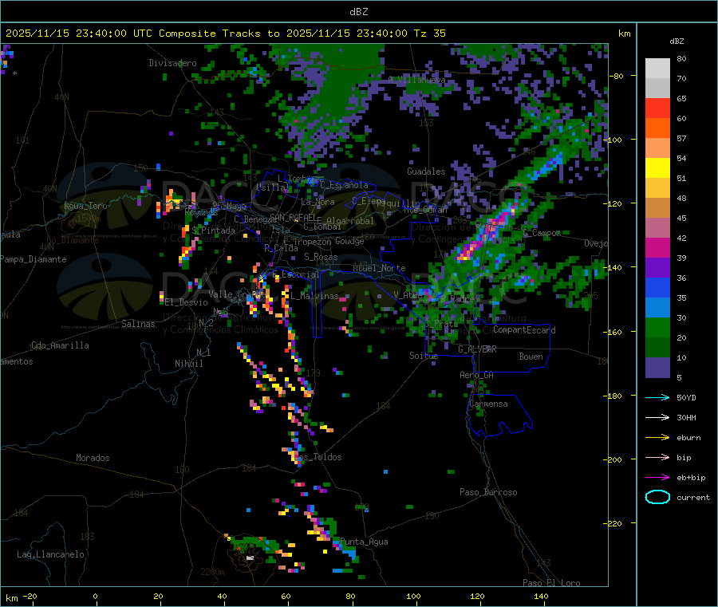Screen dimensions: 718x607
Task: Pick the slate purple swatch between 10 and 5
Action: pyautogui.click(x=657, y=368)
